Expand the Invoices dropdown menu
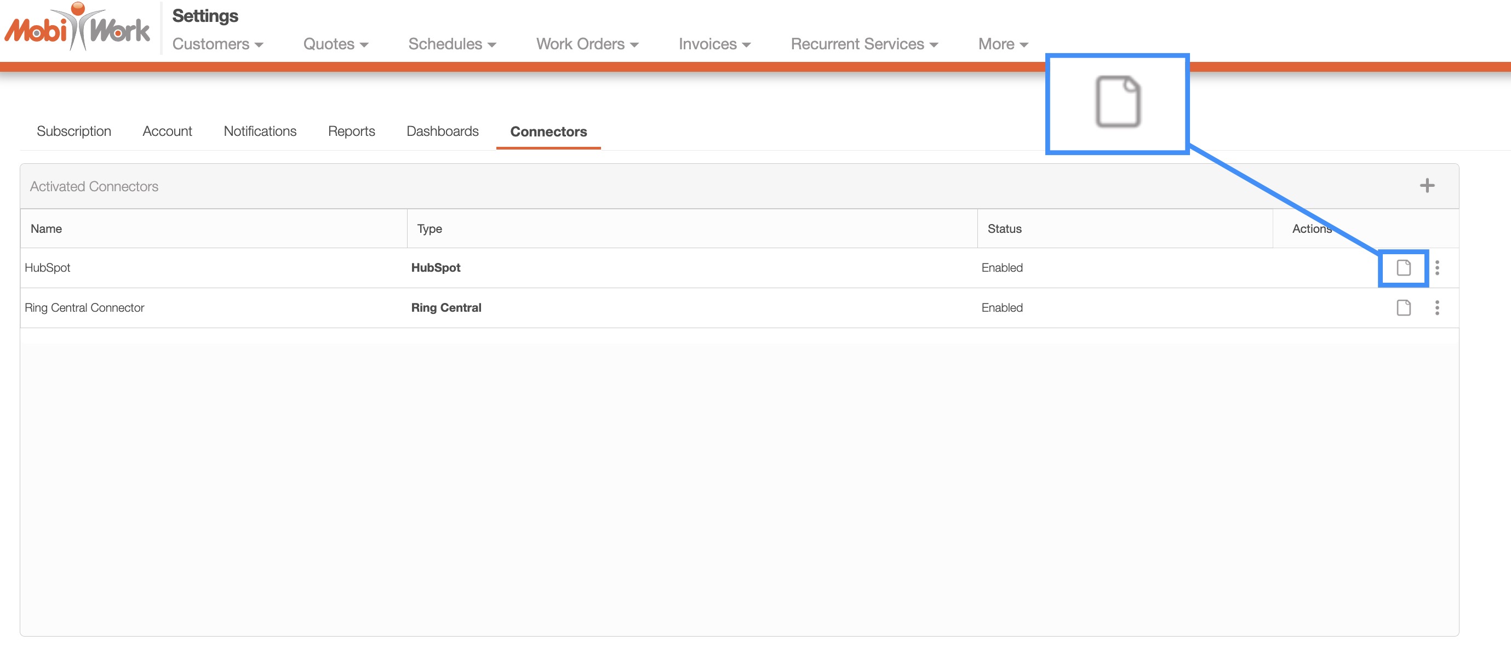The width and height of the screenshot is (1511, 664). [x=714, y=44]
